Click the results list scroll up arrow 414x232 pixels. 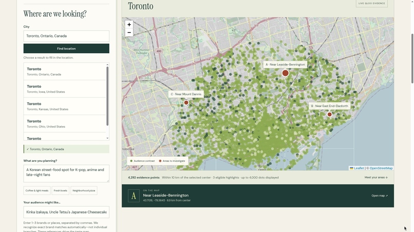click(x=107, y=65)
